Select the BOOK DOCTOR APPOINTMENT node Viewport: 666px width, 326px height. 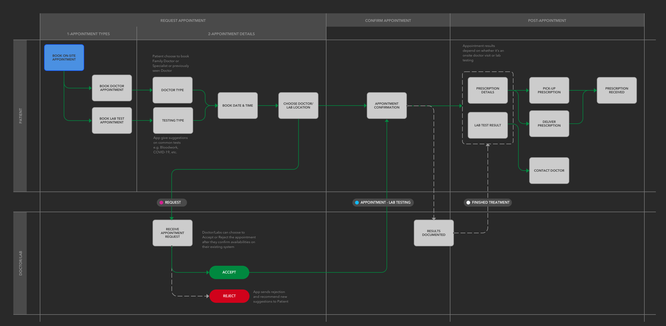(x=112, y=88)
